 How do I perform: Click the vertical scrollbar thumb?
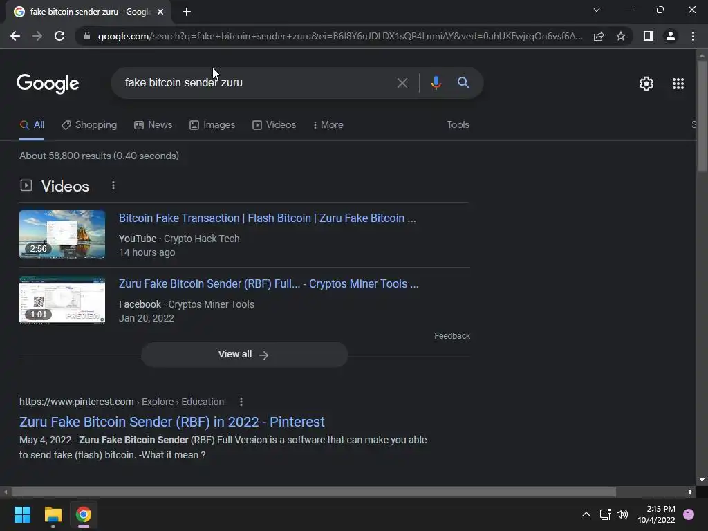coord(701,115)
